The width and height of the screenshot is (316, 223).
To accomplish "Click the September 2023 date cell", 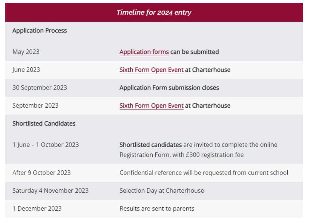I will point(36,106).
